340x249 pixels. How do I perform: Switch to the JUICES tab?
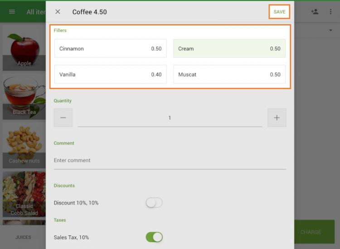23,237
